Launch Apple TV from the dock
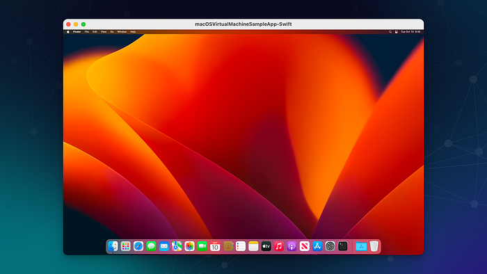 tap(266, 246)
